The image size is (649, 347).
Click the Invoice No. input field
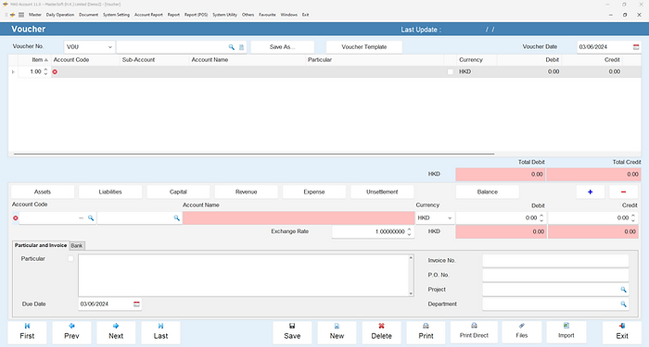555,261
